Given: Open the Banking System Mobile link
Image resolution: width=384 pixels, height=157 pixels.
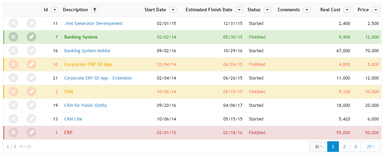Looking at the screenshot, I should [x=87, y=51].
